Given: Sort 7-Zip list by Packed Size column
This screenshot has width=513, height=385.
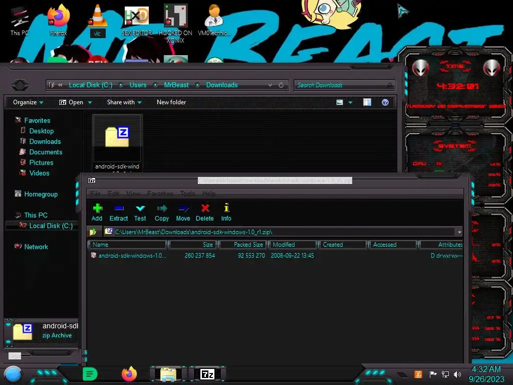Looking at the screenshot, I should [243, 245].
